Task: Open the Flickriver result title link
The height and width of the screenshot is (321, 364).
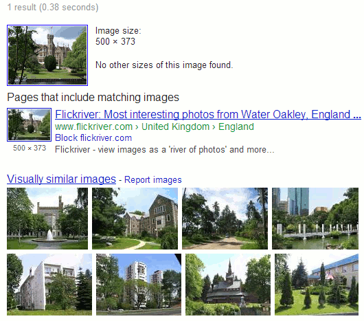Action: (x=208, y=114)
